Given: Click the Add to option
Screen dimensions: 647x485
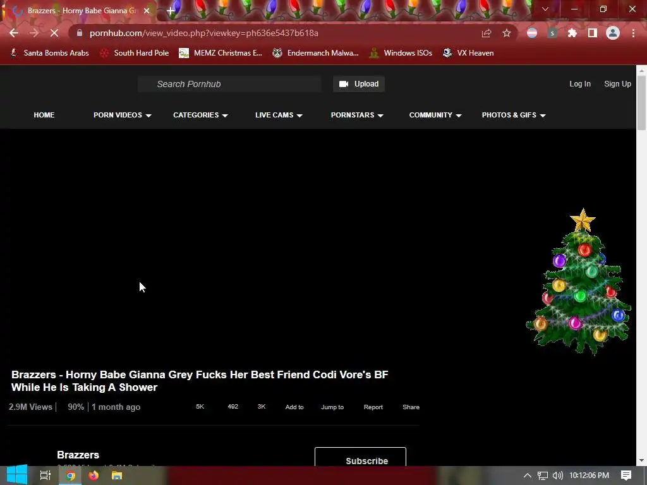Looking at the screenshot, I should [294, 407].
